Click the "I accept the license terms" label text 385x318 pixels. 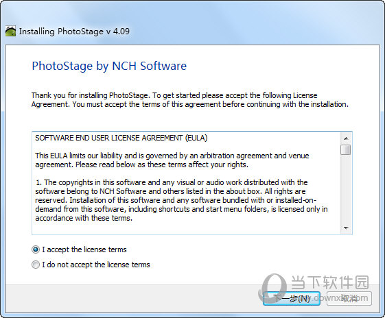point(84,249)
